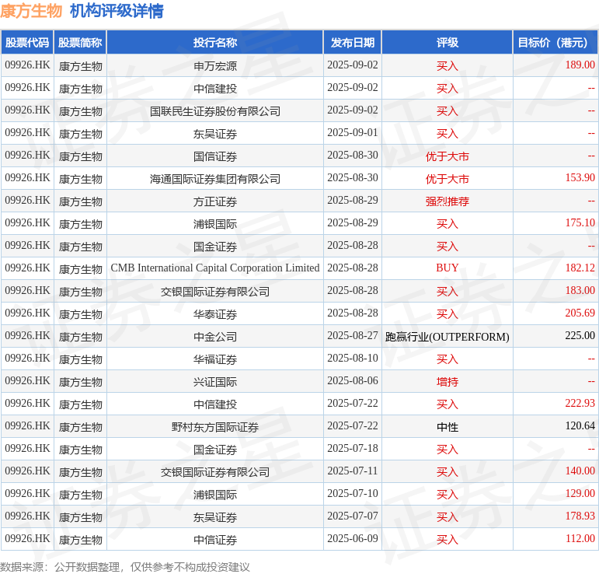Click the 野村东方国际证券 cell

[215, 427]
